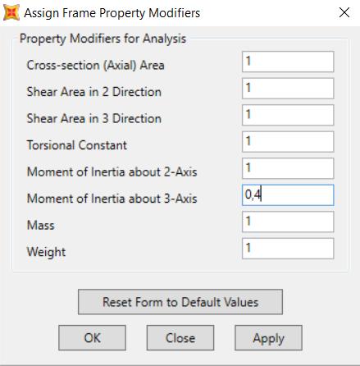Reset Form to Default Values
The image size is (360, 366).
180,302
